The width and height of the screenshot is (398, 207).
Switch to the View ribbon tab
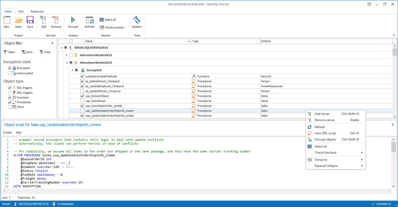21,11
